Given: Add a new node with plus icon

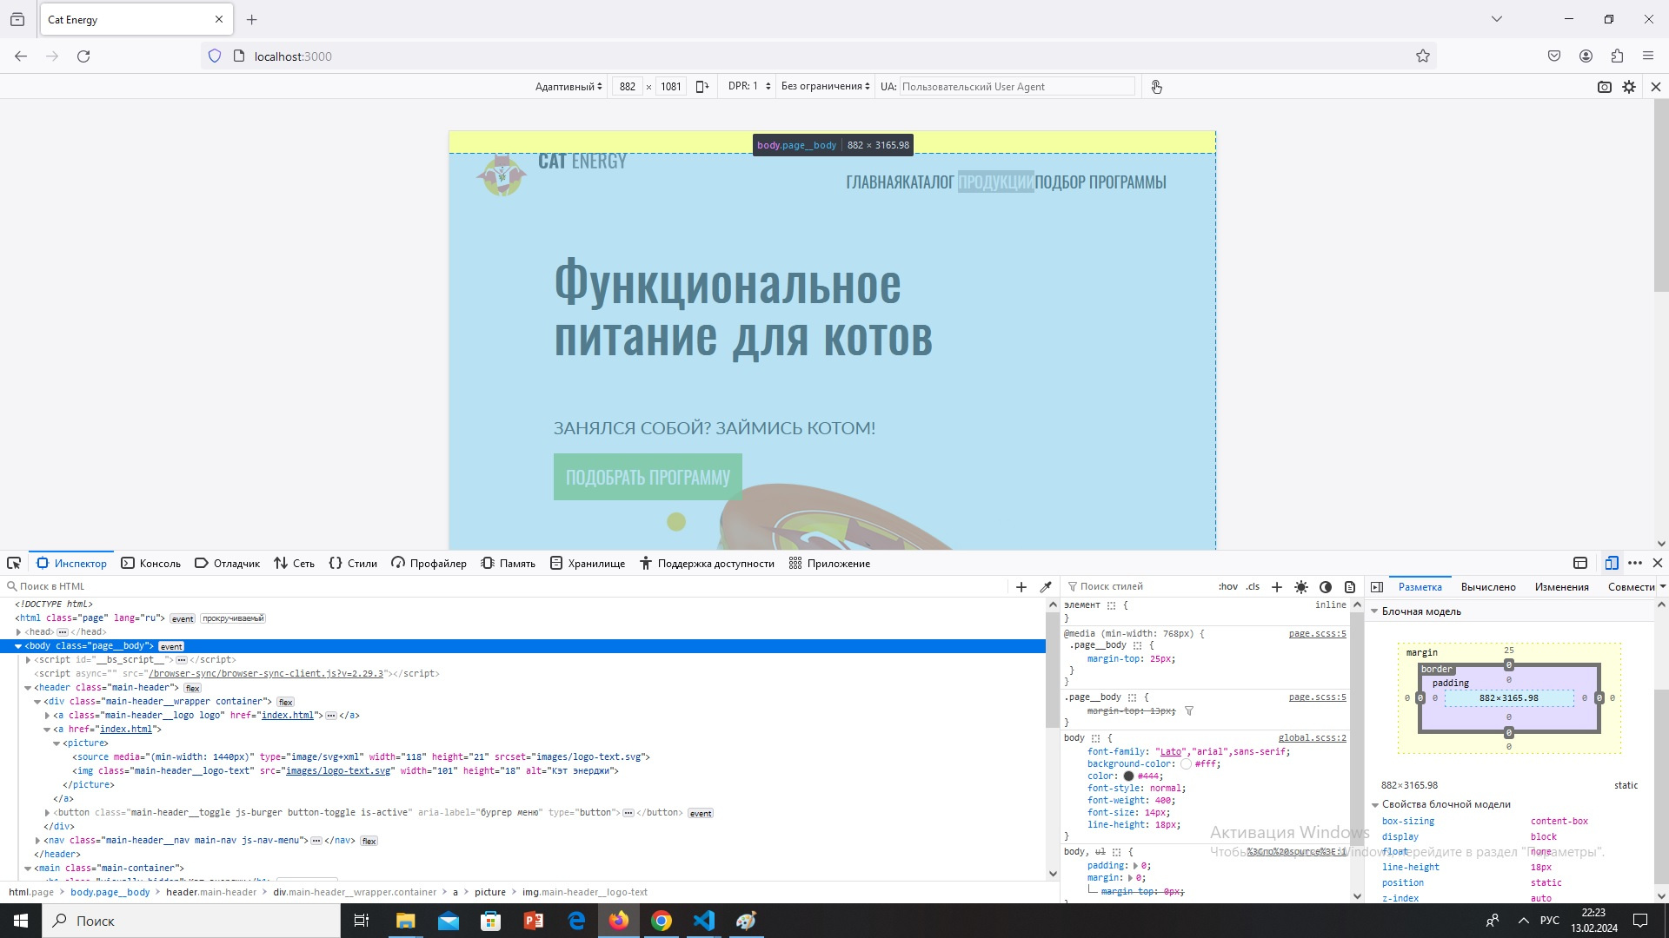Looking at the screenshot, I should pos(1021,586).
